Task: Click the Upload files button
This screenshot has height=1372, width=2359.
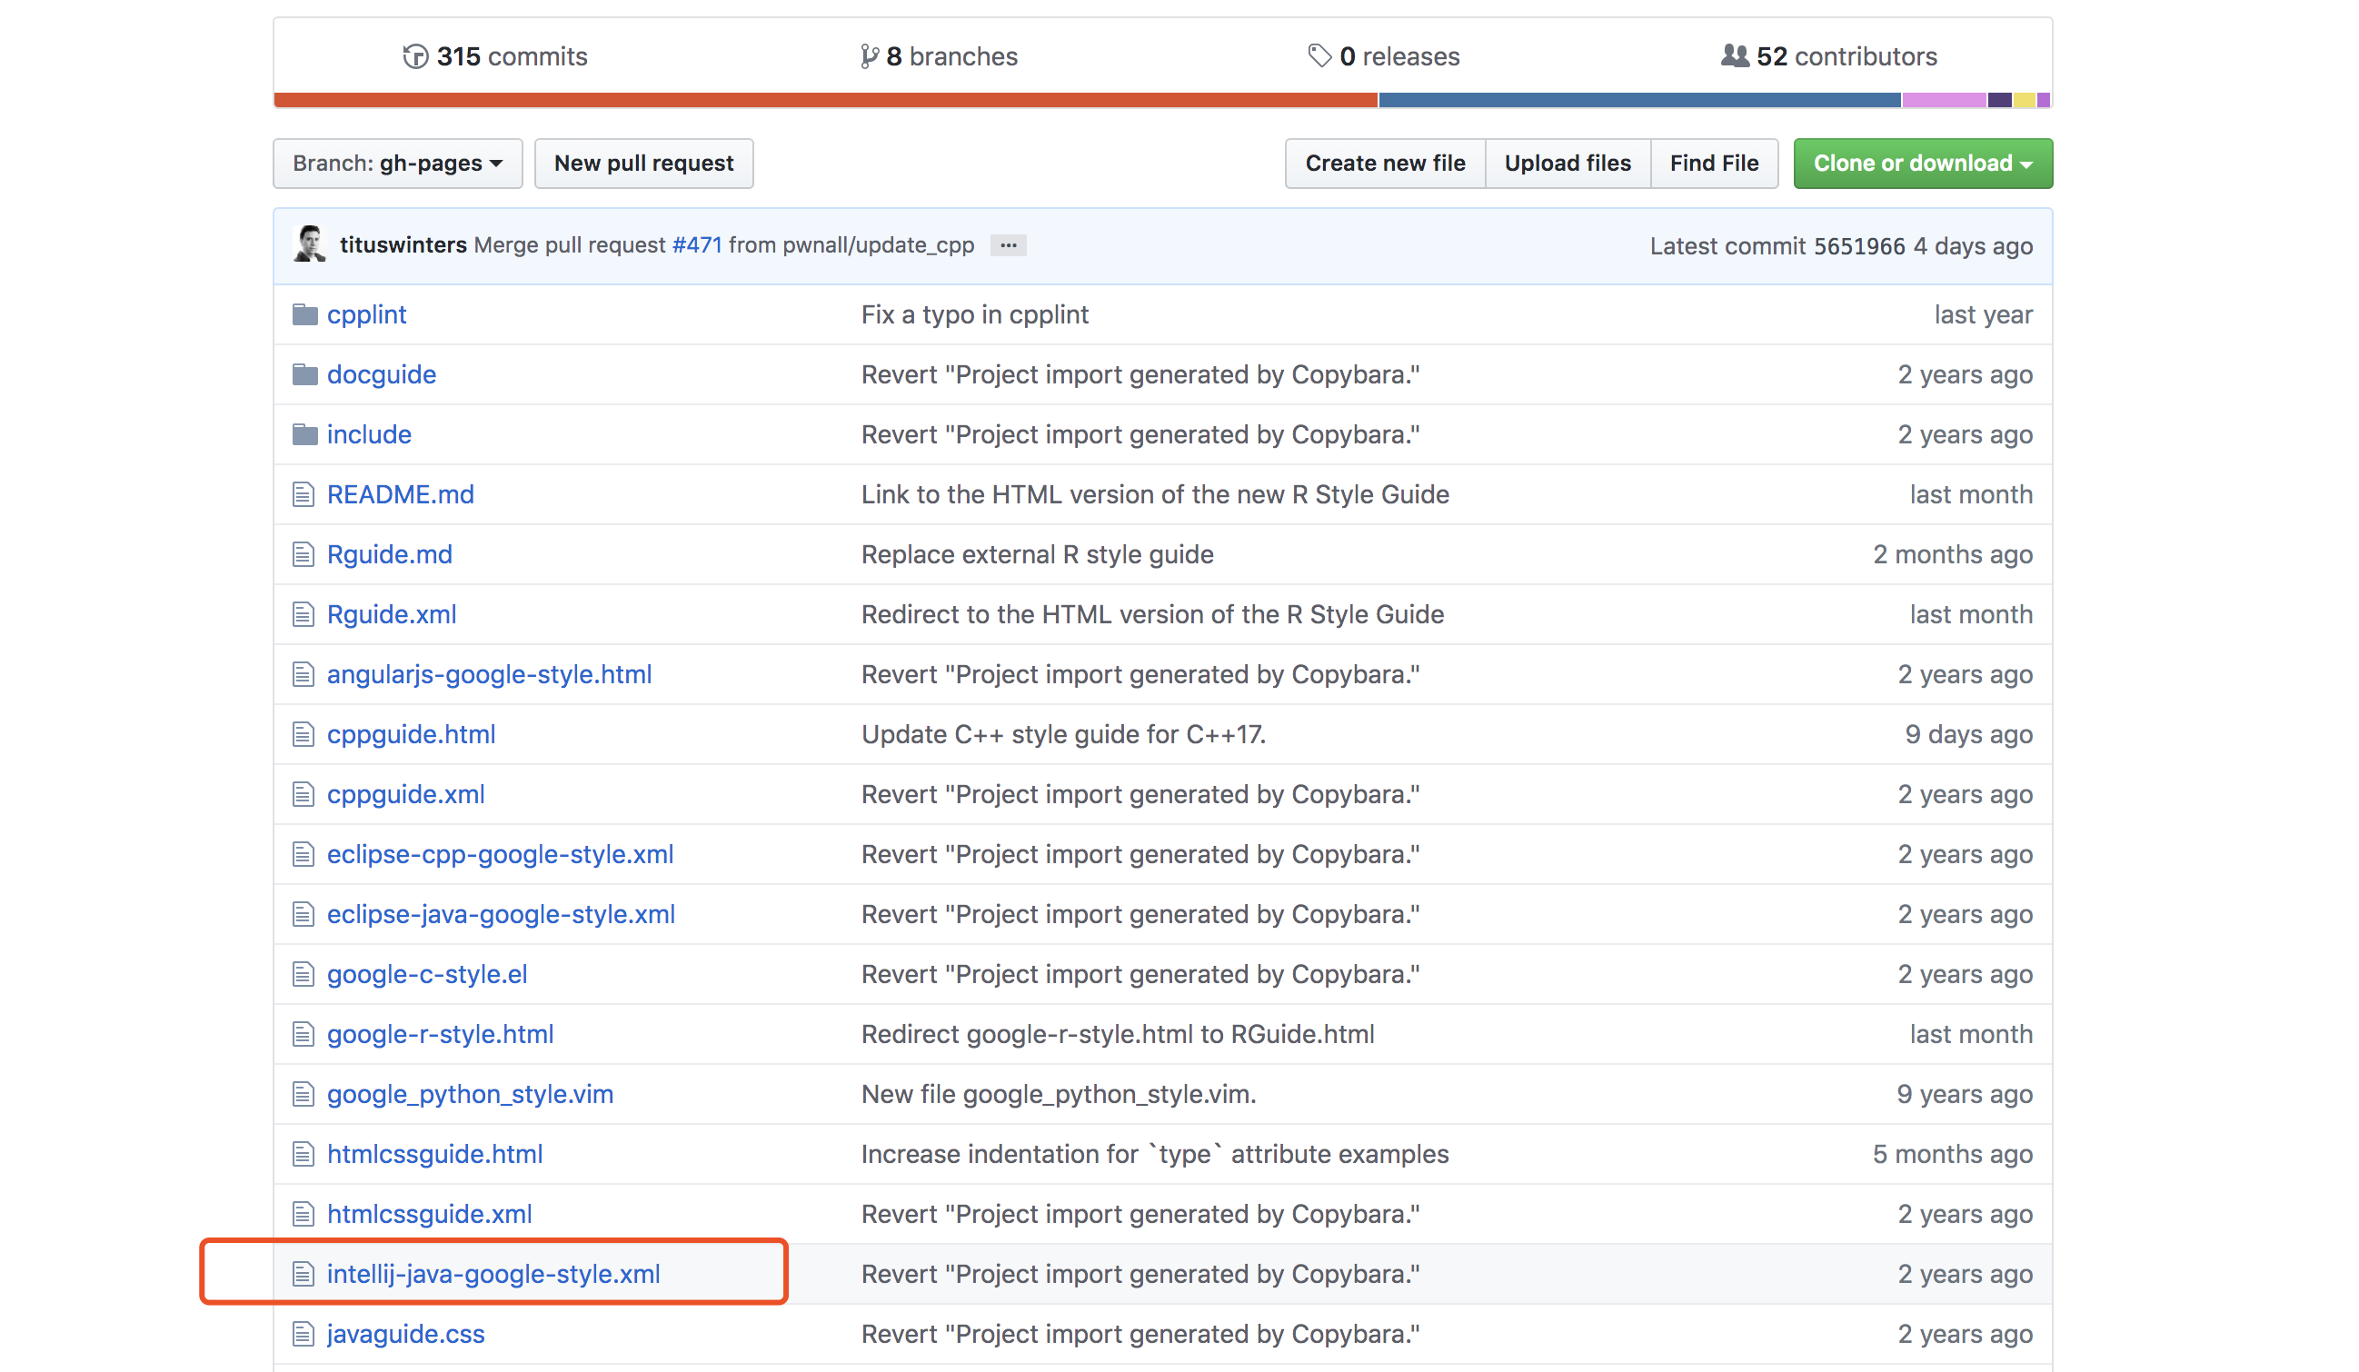Action: click(1565, 162)
